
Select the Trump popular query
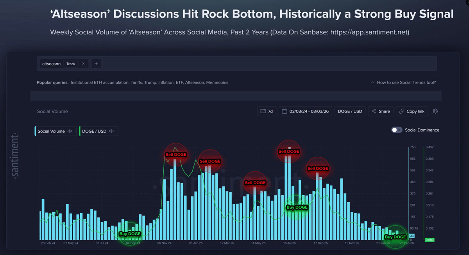click(150, 82)
